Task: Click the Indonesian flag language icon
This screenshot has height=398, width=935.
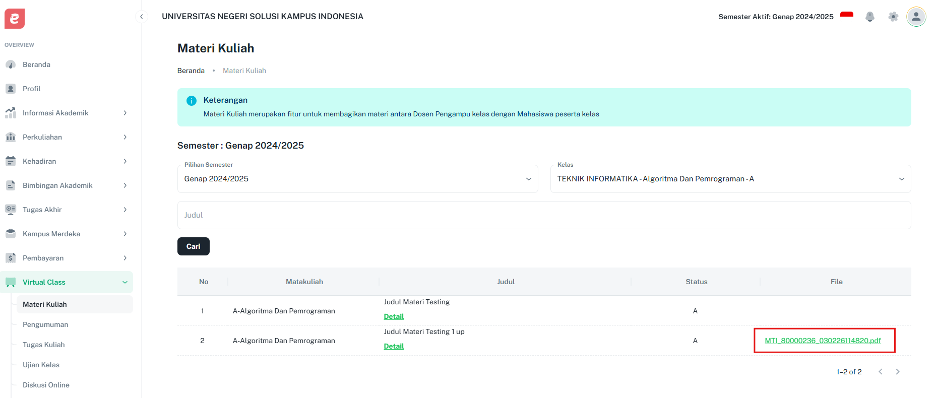Action: (x=847, y=17)
